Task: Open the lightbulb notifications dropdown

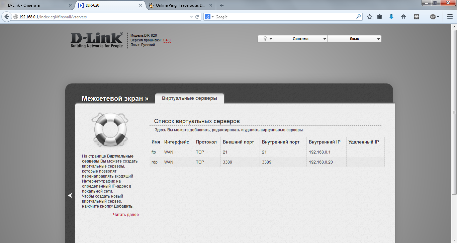Action: [266, 39]
